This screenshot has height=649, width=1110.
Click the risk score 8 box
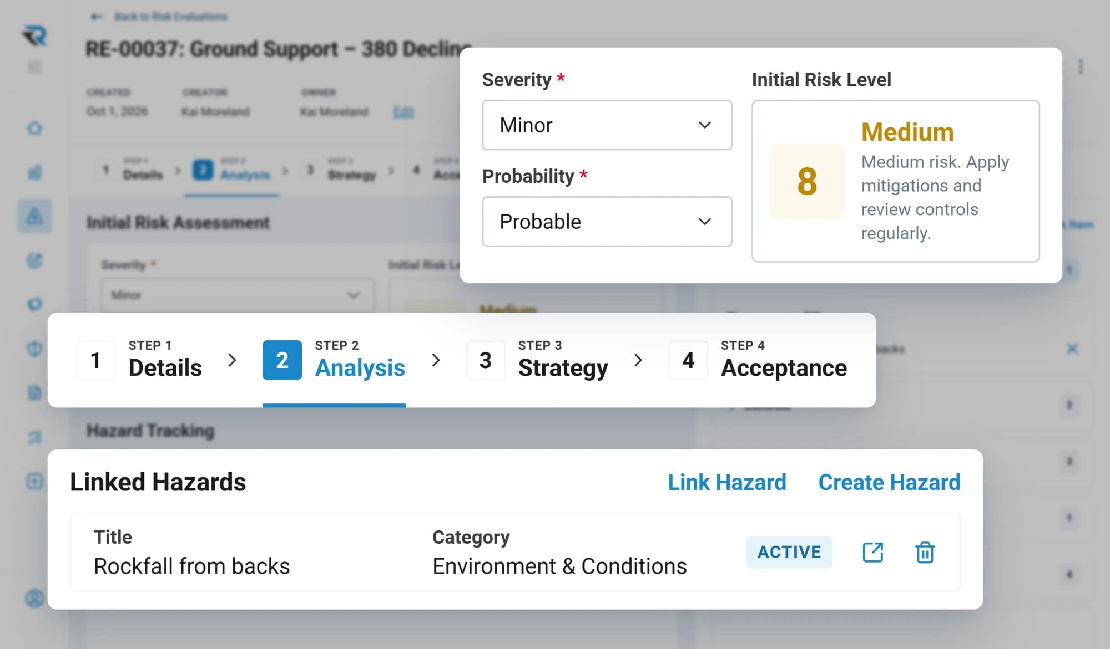coord(807,181)
